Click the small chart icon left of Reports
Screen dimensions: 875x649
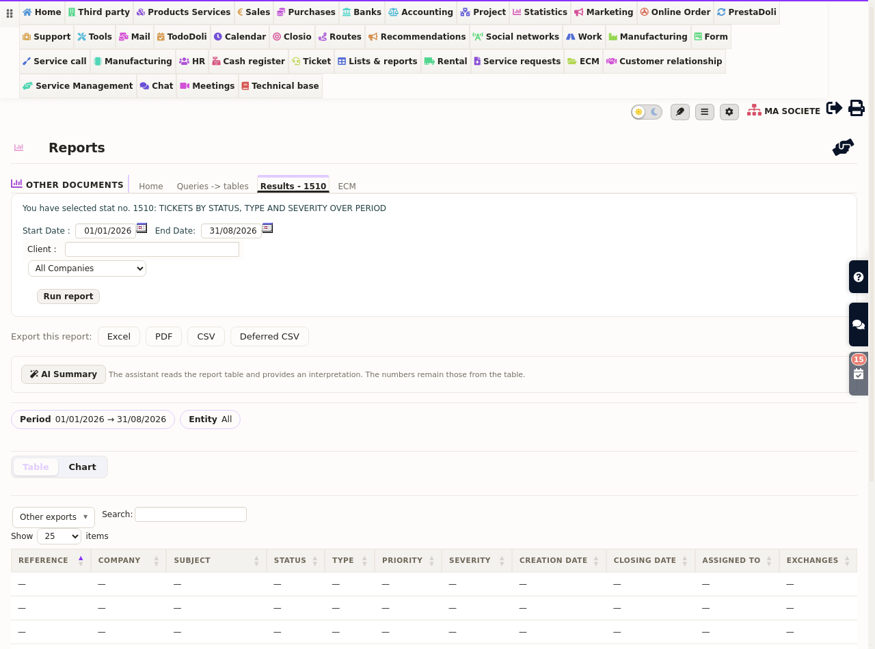pos(18,148)
